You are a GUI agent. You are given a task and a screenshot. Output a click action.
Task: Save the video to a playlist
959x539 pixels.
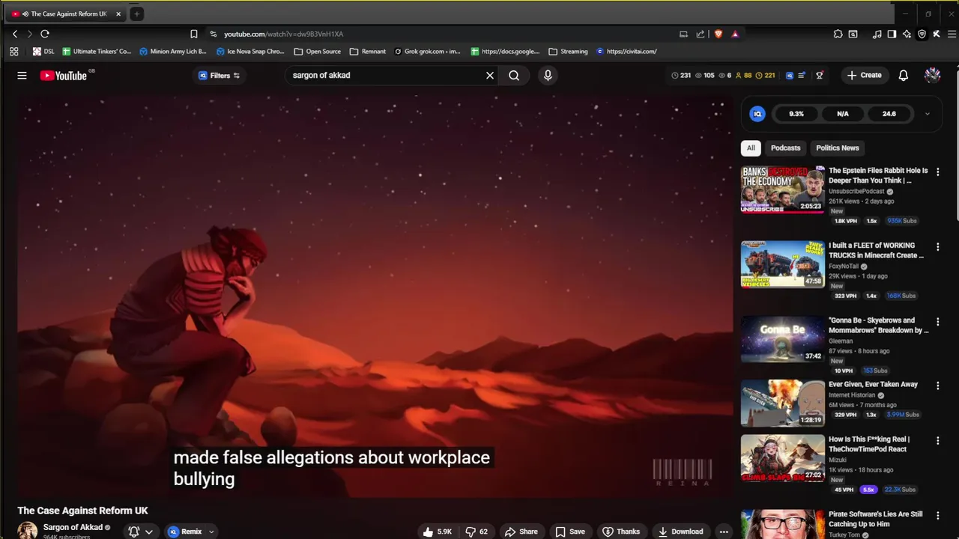click(x=570, y=532)
